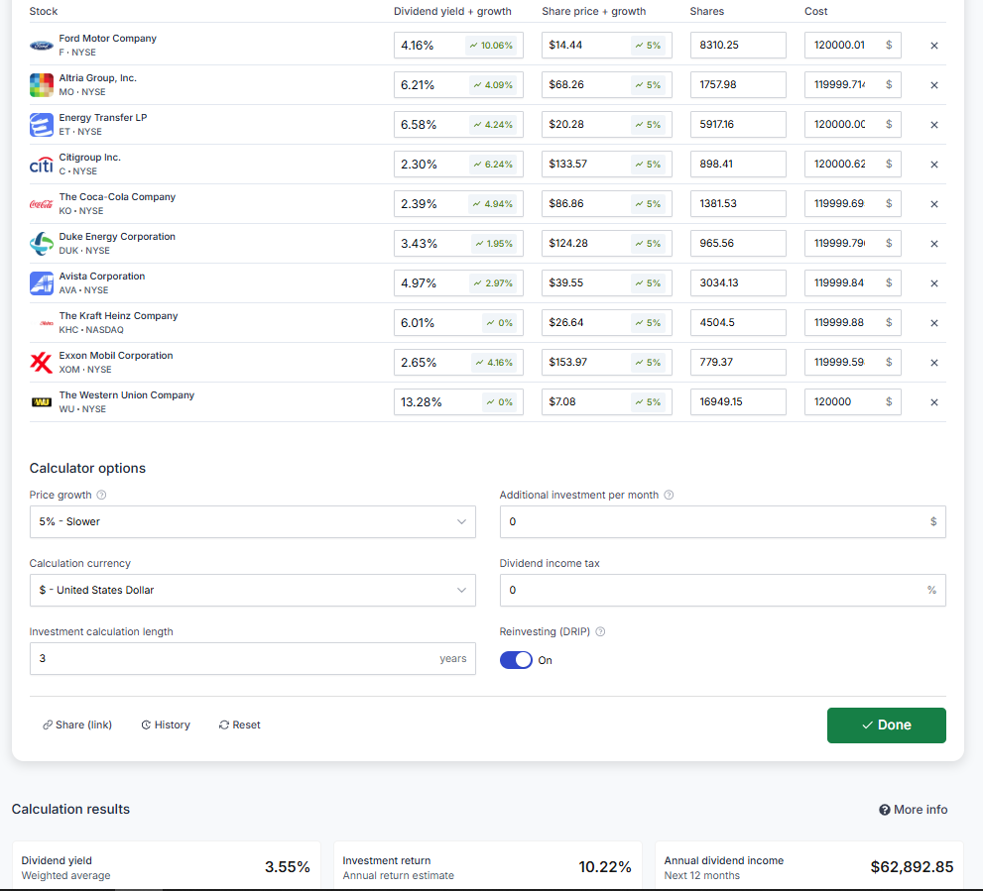Image resolution: width=983 pixels, height=891 pixels.
Task: Click the Kraft Heinz logo
Action: [47, 323]
